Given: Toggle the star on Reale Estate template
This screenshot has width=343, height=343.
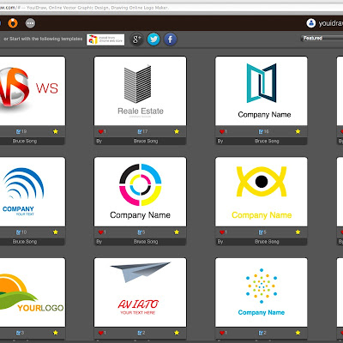Looking at the screenshot, I should coord(177,131).
